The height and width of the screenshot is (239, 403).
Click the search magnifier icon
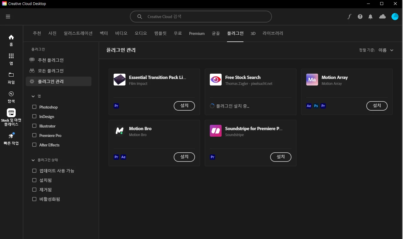pyautogui.click(x=140, y=17)
